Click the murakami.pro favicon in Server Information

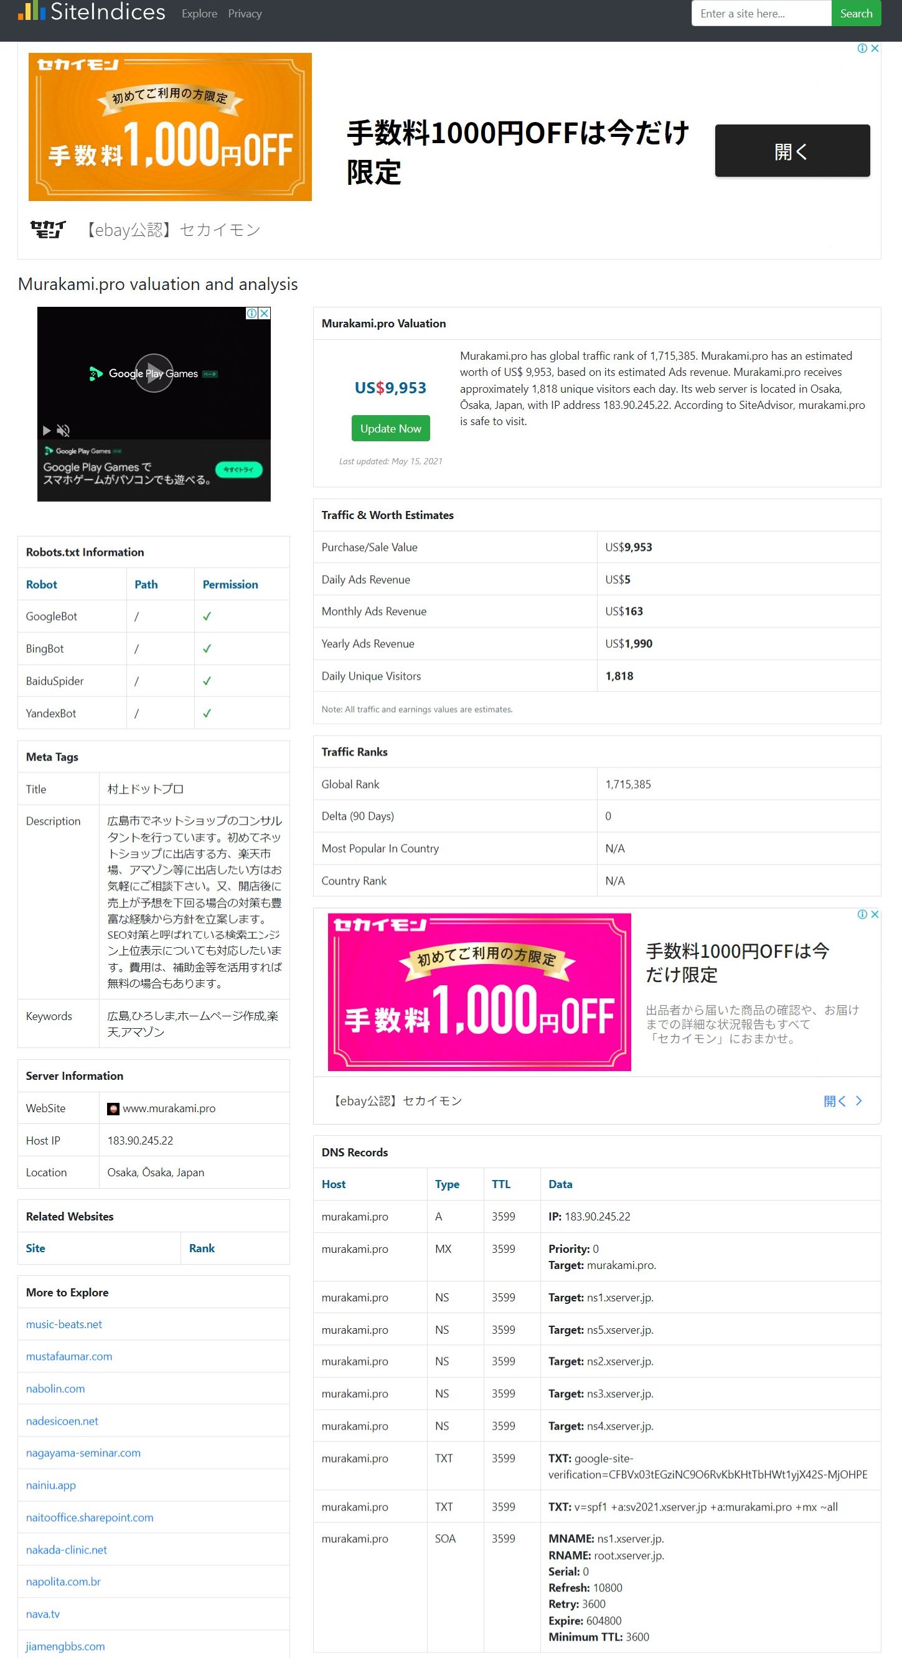tap(113, 1108)
